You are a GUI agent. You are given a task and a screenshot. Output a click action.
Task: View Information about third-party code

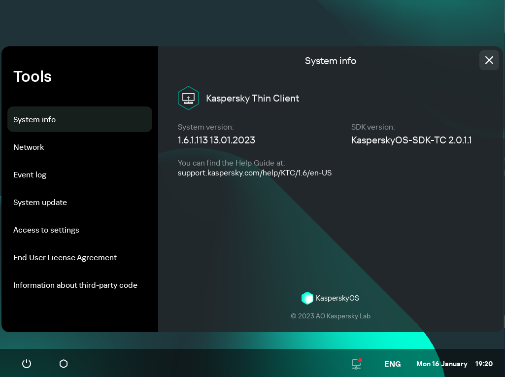tap(75, 285)
